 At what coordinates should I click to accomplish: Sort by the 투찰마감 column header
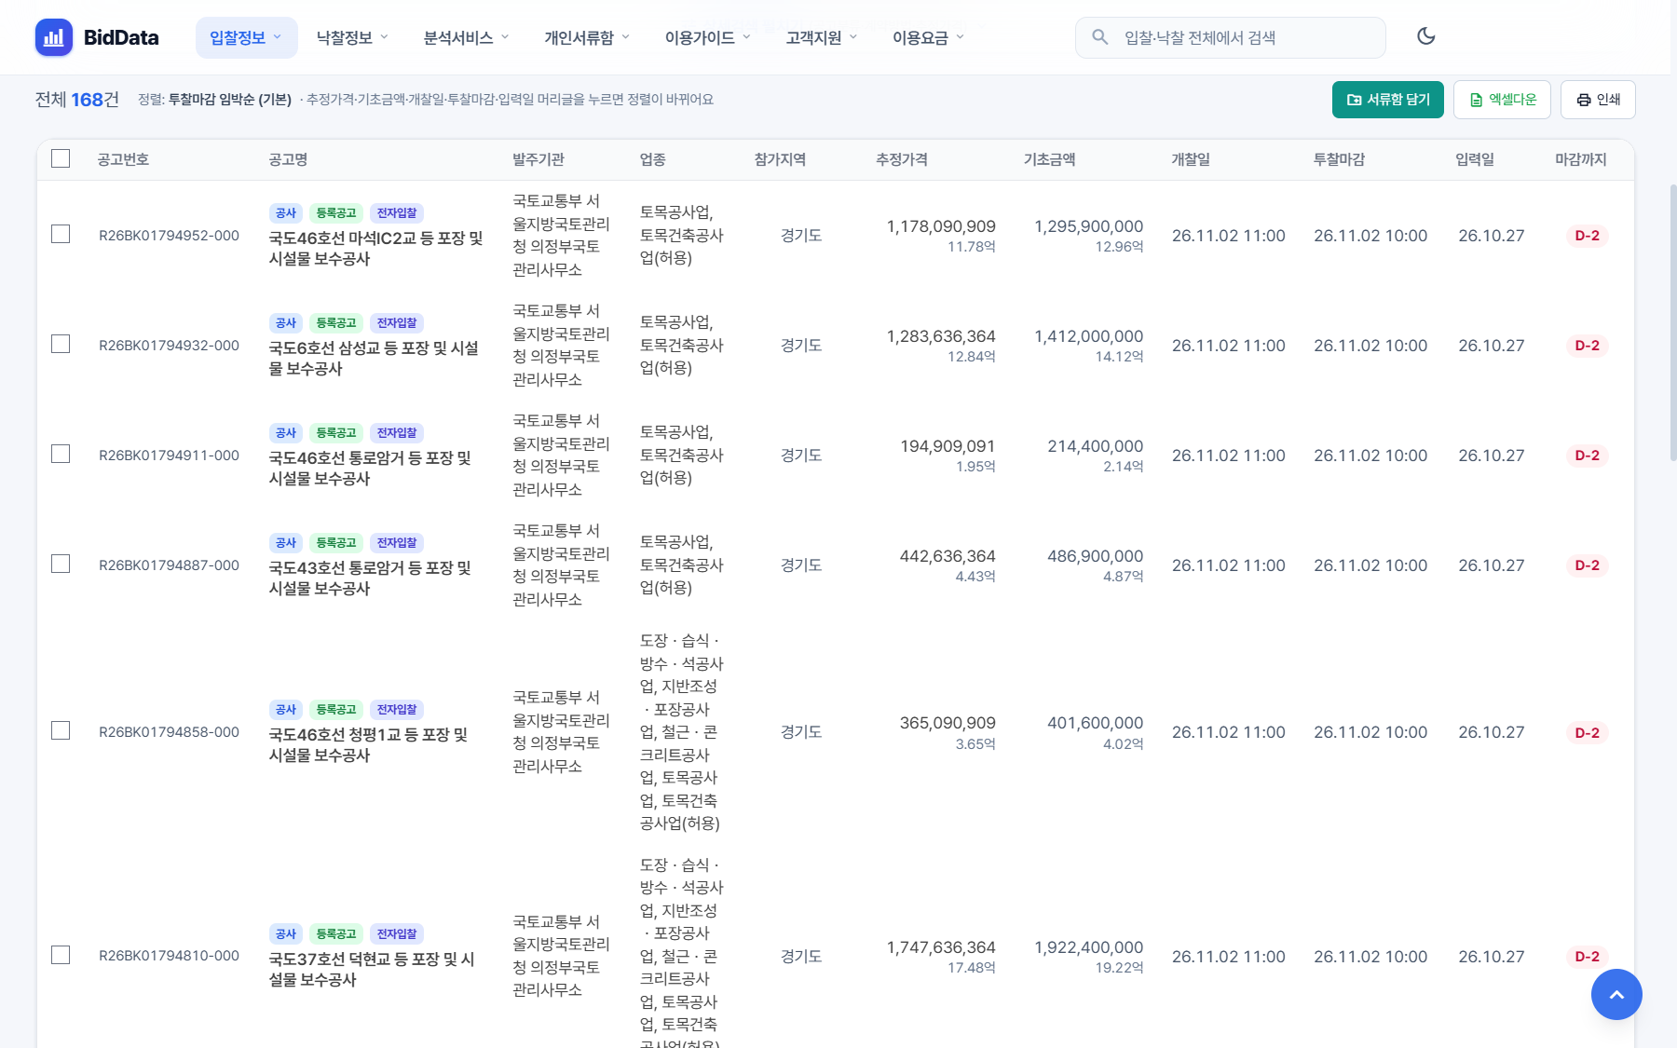click(1339, 159)
